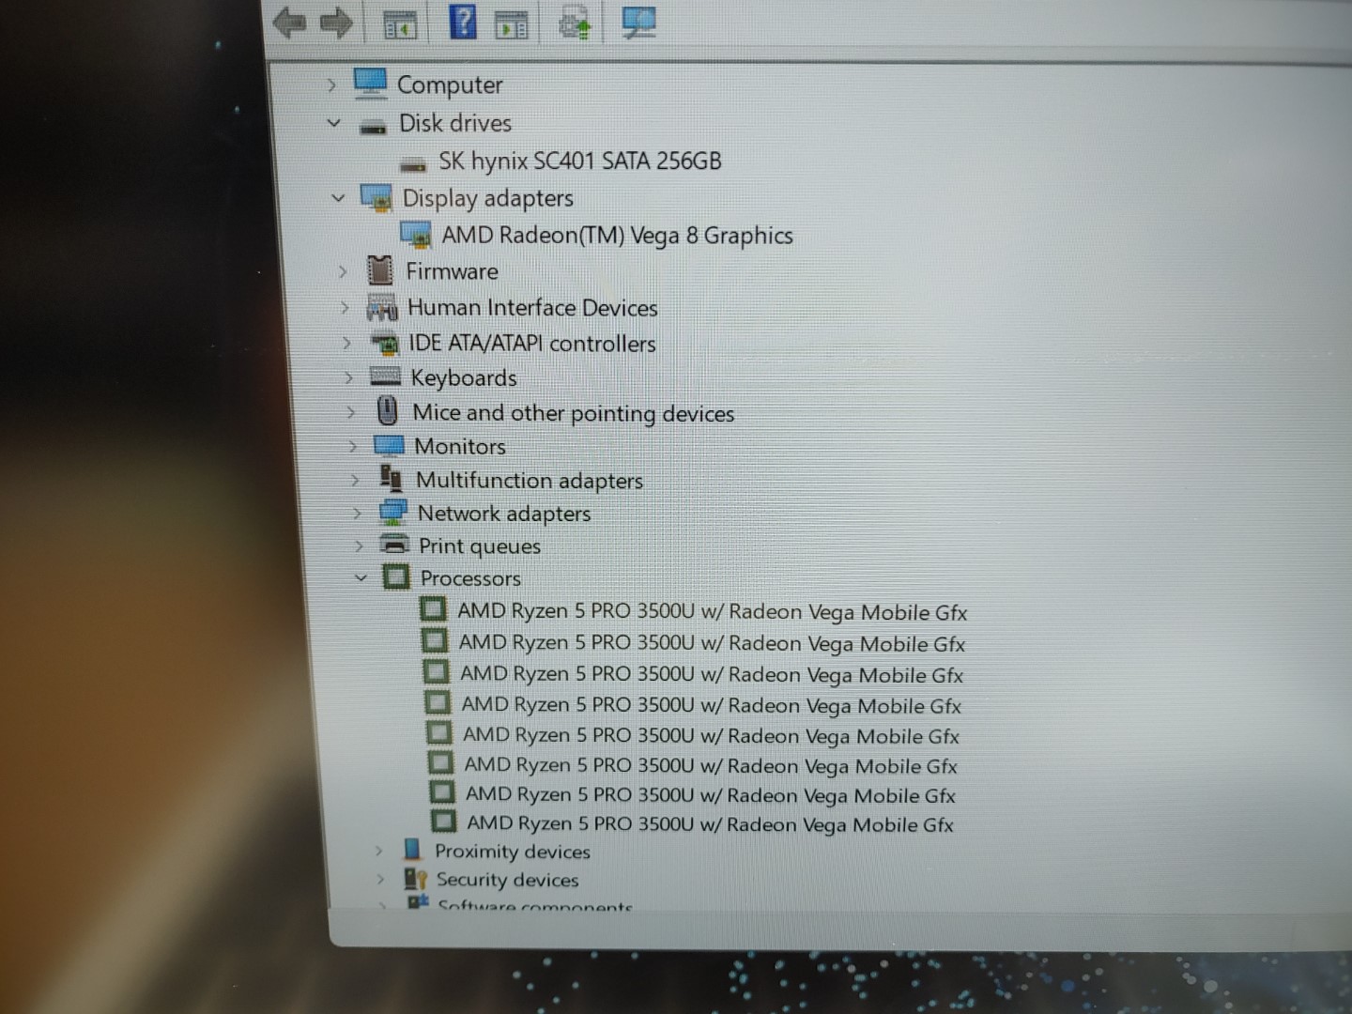Click the Firmware chip icon
This screenshot has height=1014, width=1352.
click(x=379, y=270)
